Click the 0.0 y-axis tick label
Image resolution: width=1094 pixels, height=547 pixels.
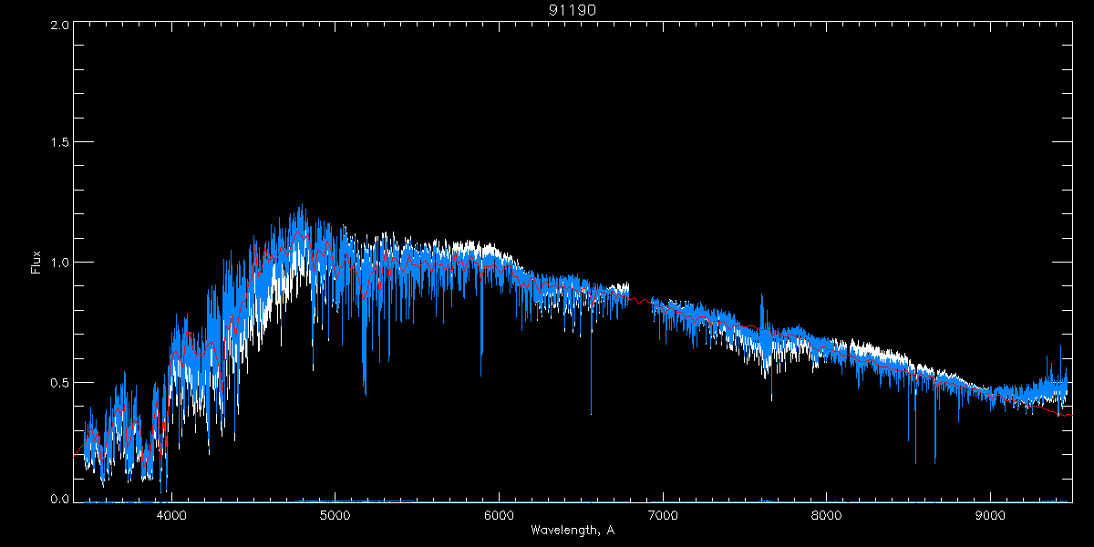pos(59,500)
